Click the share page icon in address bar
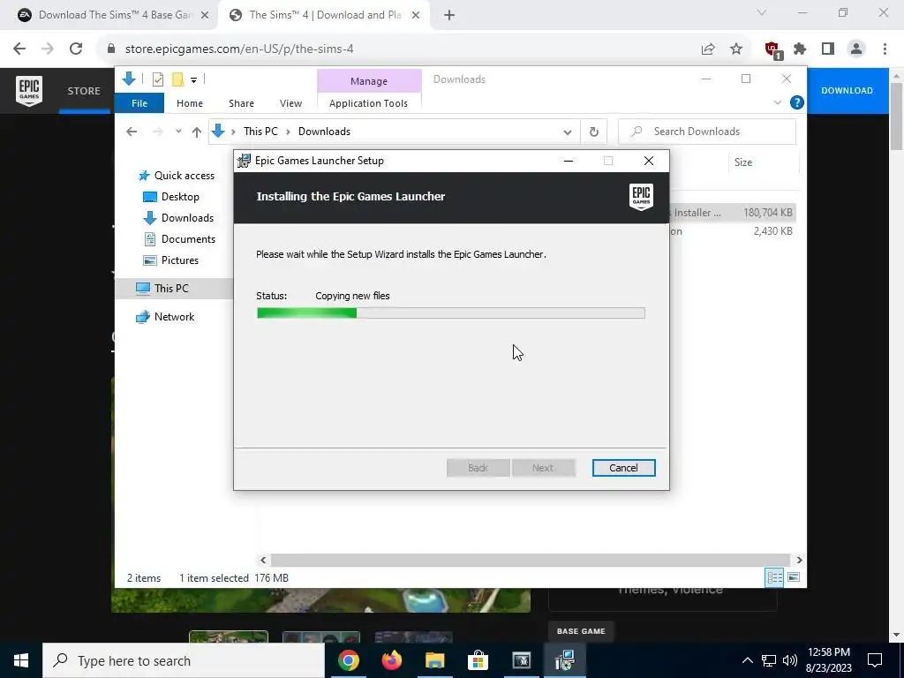 point(708,49)
